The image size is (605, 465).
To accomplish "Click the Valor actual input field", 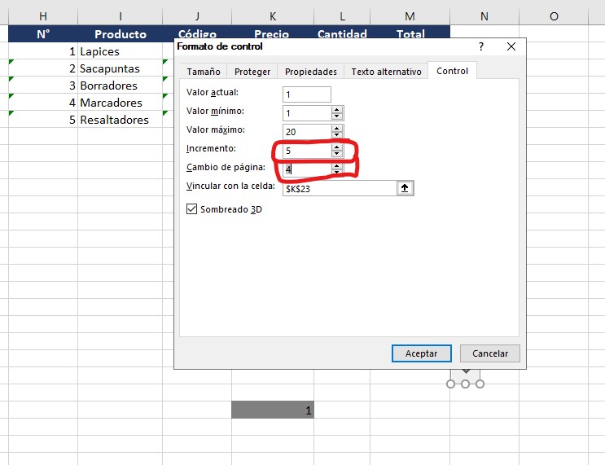I will click(x=306, y=94).
